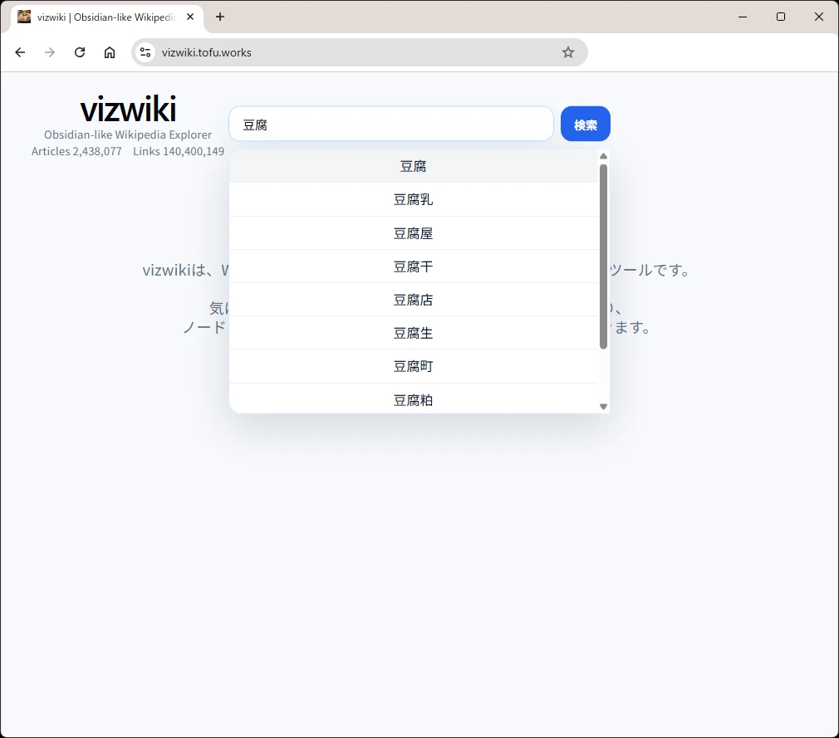Click the Articles 2,438,077 count

[x=76, y=151]
